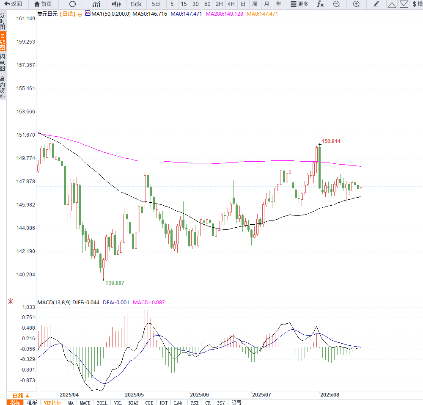Switch to yearly 年 timeframe
Screen dimensions: 423x405
click(278, 4)
